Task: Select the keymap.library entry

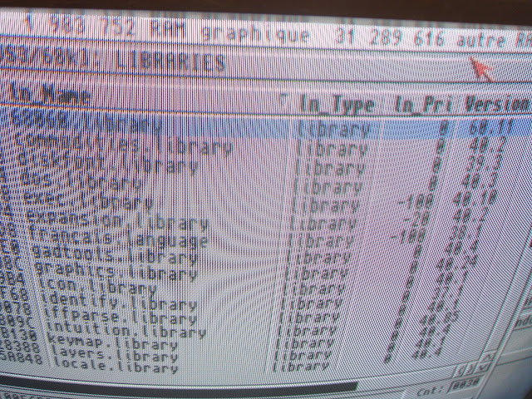Action: (x=113, y=342)
